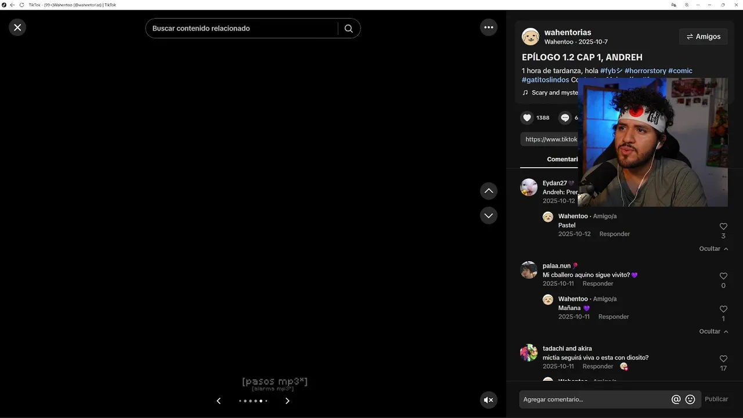Click sticker emoji beside tadachi's Responder

coord(624,366)
